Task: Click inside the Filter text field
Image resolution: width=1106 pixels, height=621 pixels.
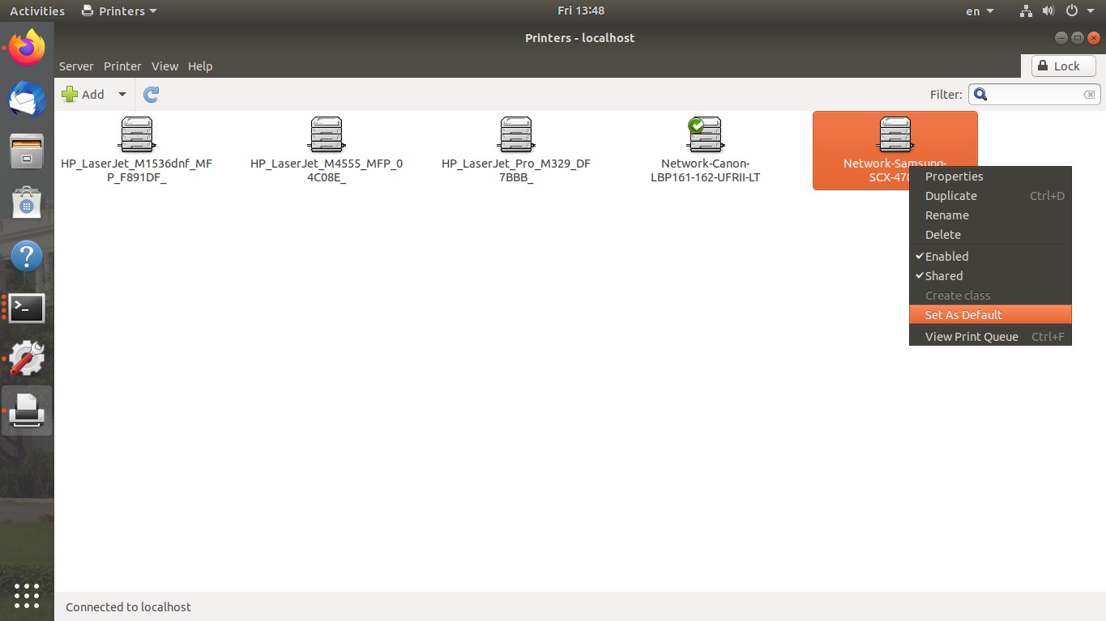Action: (x=1036, y=95)
